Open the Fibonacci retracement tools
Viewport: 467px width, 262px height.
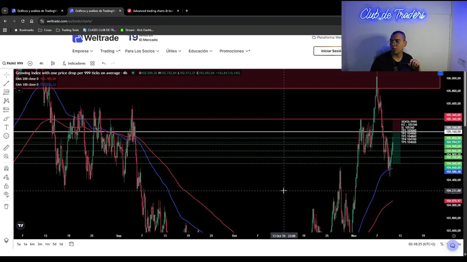6,92
